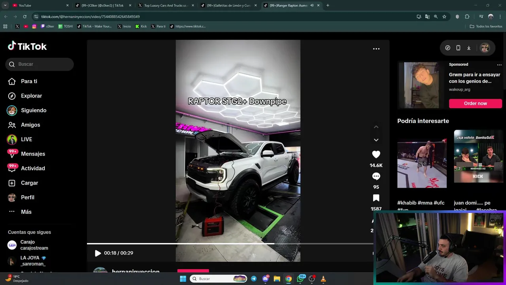Mute the Ranger Raptor tab audio icon
The height and width of the screenshot is (285, 506).
tap(312, 6)
